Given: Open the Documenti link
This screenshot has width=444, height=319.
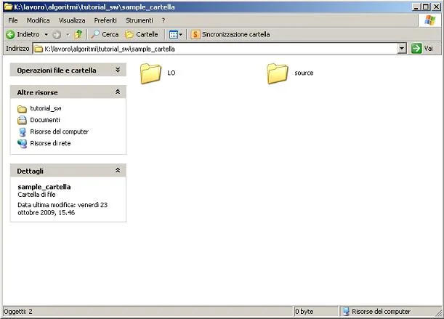Looking at the screenshot, I should [45, 120].
